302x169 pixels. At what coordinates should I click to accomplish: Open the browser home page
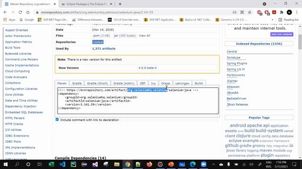pyautogui.click(x=28, y=12)
